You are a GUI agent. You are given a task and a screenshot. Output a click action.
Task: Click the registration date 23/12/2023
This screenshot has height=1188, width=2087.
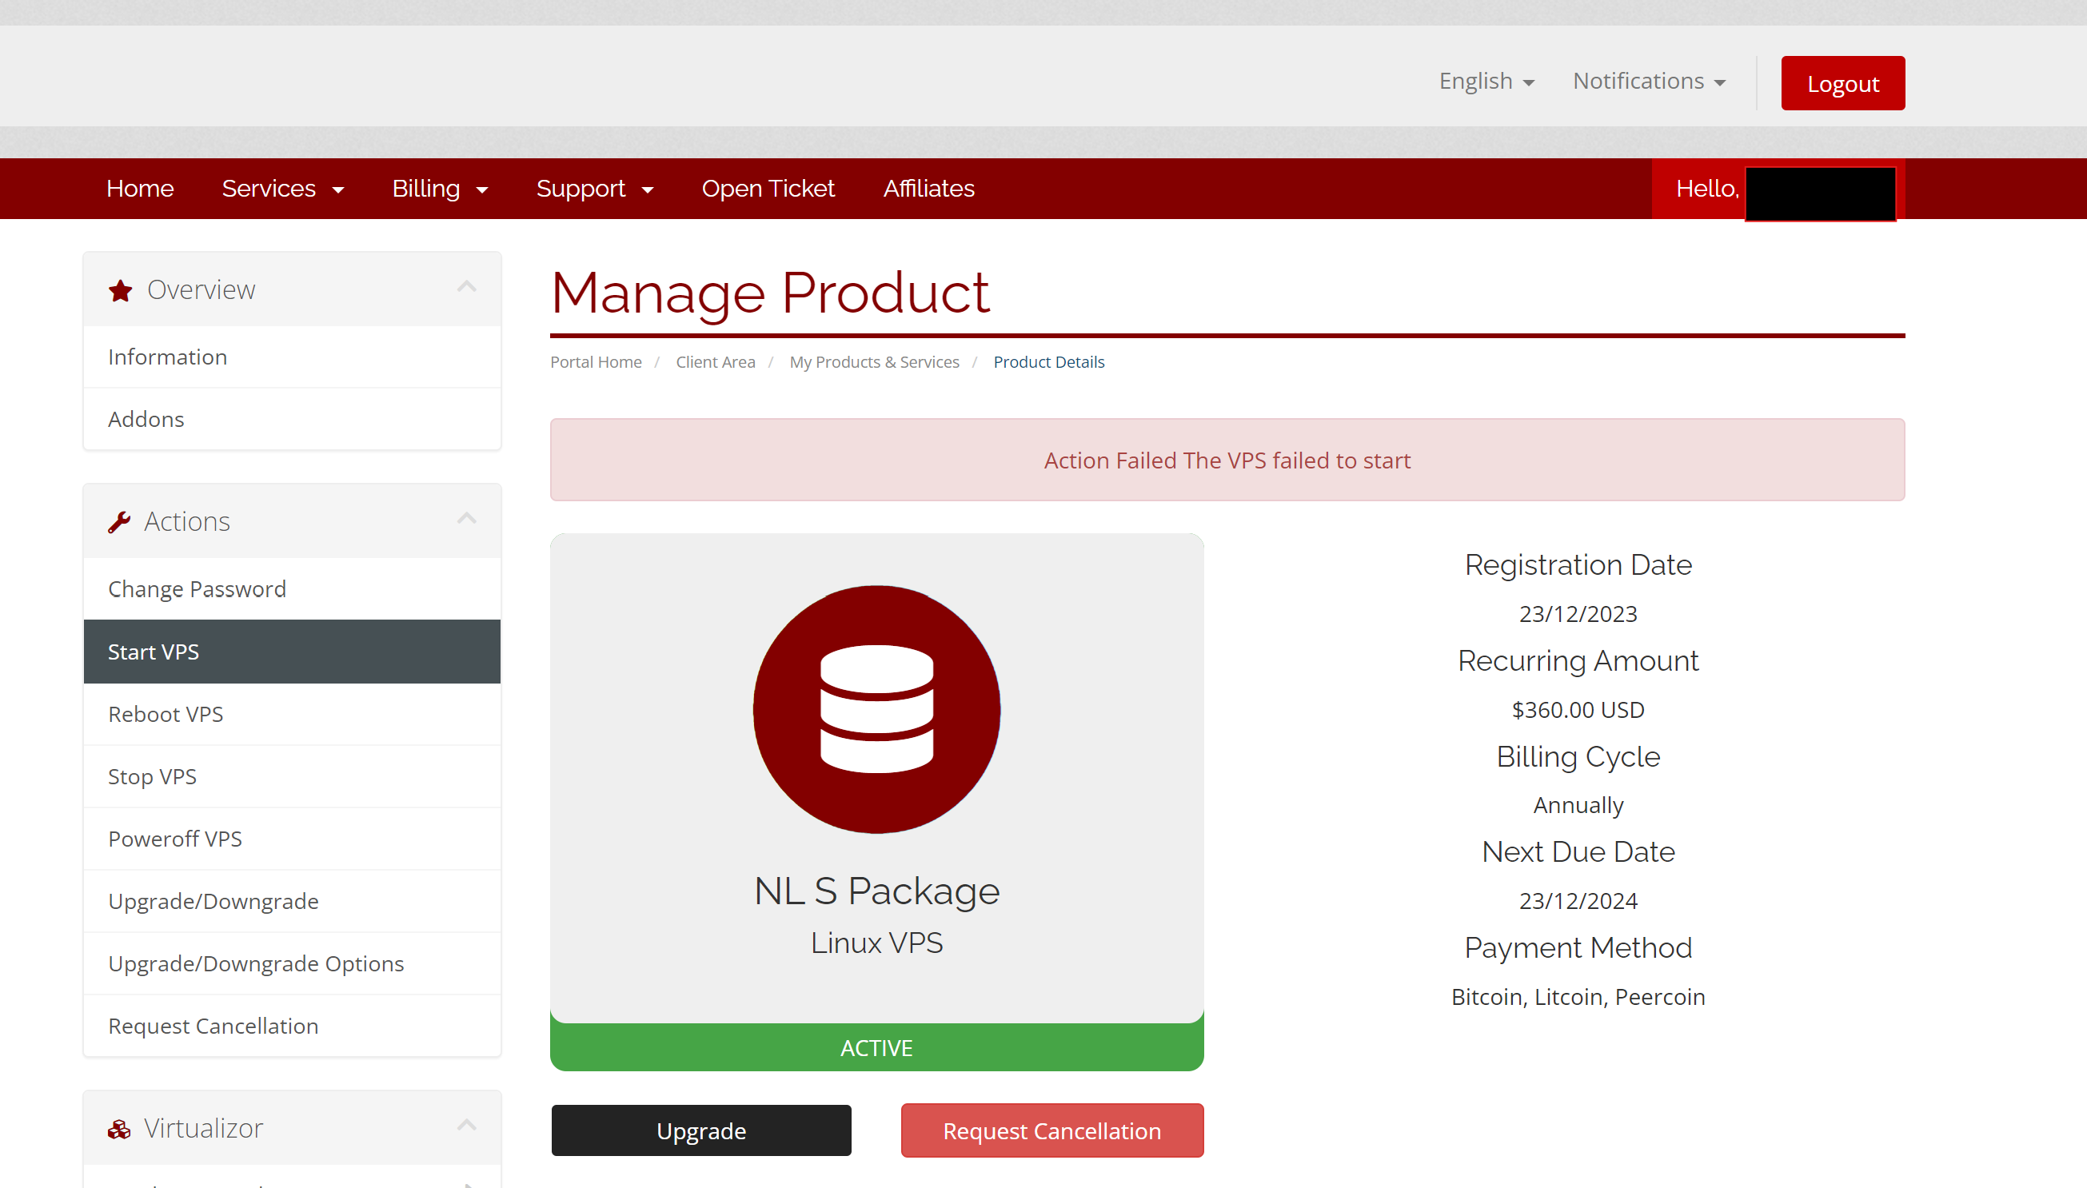pos(1578,615)
